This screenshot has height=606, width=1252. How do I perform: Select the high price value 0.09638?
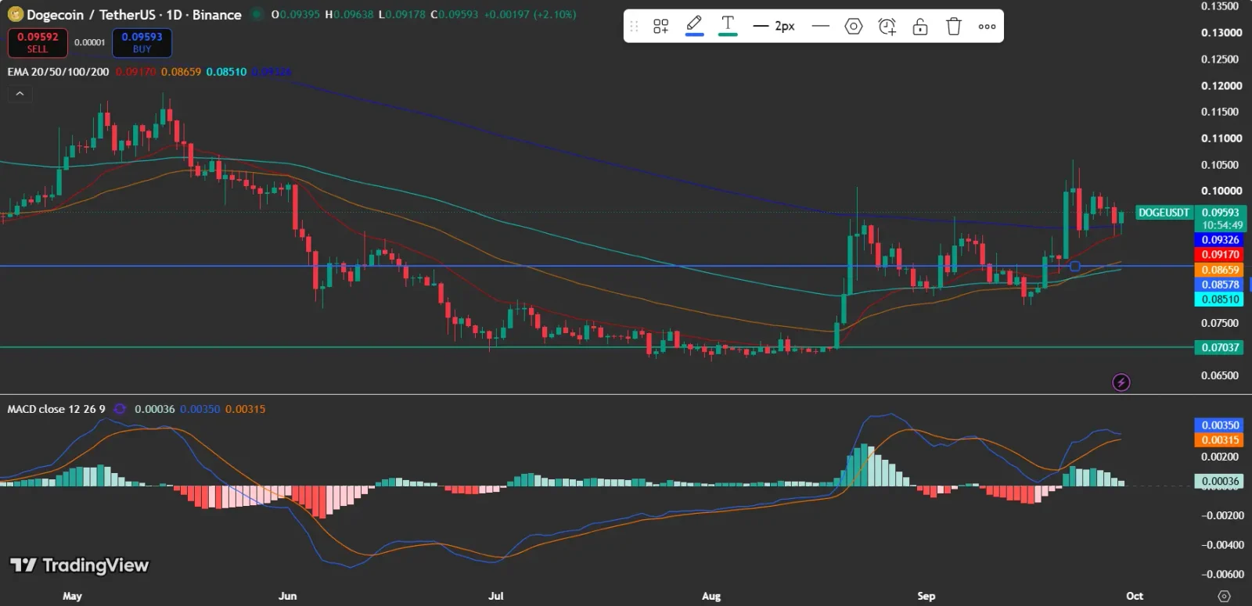[x=353, y=15]
